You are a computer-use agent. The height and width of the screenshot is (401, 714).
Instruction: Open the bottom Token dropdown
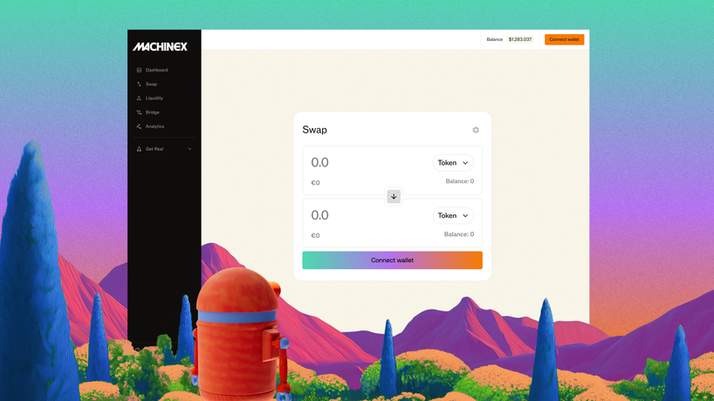tap(453, 215)
